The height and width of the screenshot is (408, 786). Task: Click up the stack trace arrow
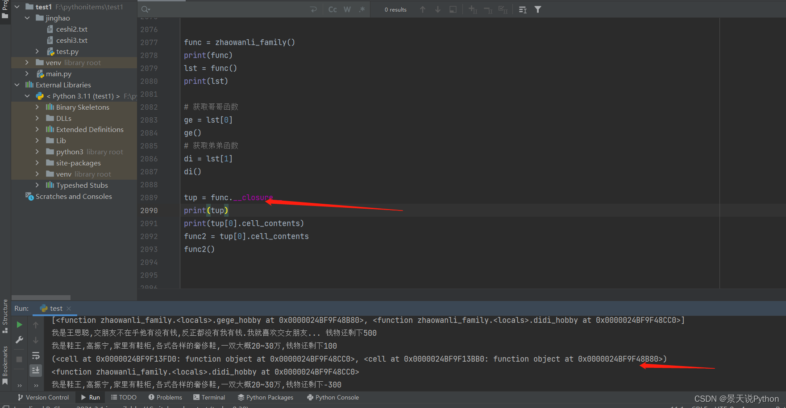click(x=36, y=325)
